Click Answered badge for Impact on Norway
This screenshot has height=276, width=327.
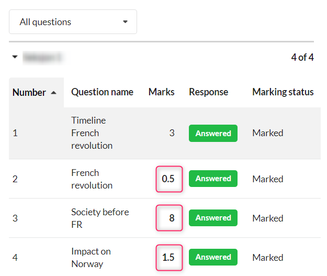[213, 257]
